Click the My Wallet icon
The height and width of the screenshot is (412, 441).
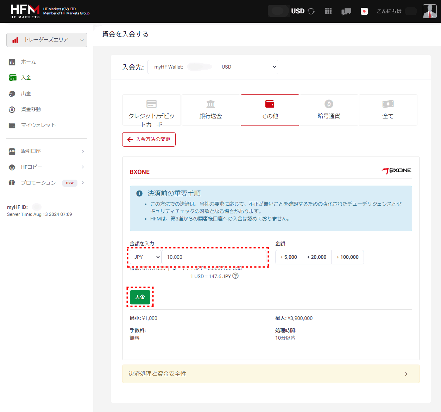(x=12, y=125)
